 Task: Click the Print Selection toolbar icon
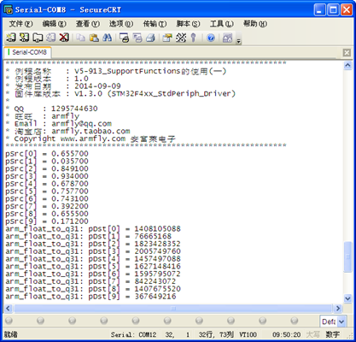coord(137,38)
